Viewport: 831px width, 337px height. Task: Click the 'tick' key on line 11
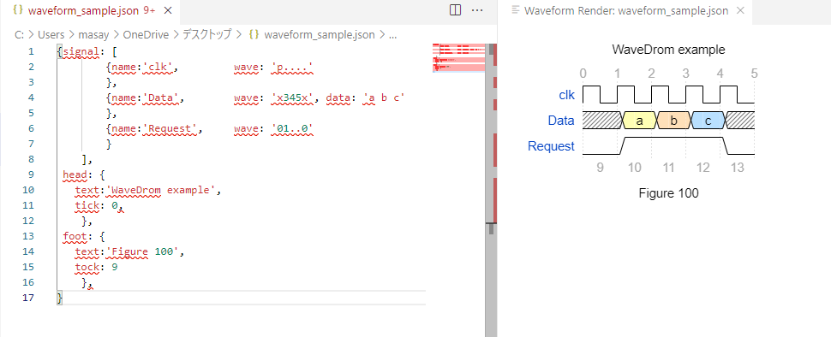coord(87,205)
